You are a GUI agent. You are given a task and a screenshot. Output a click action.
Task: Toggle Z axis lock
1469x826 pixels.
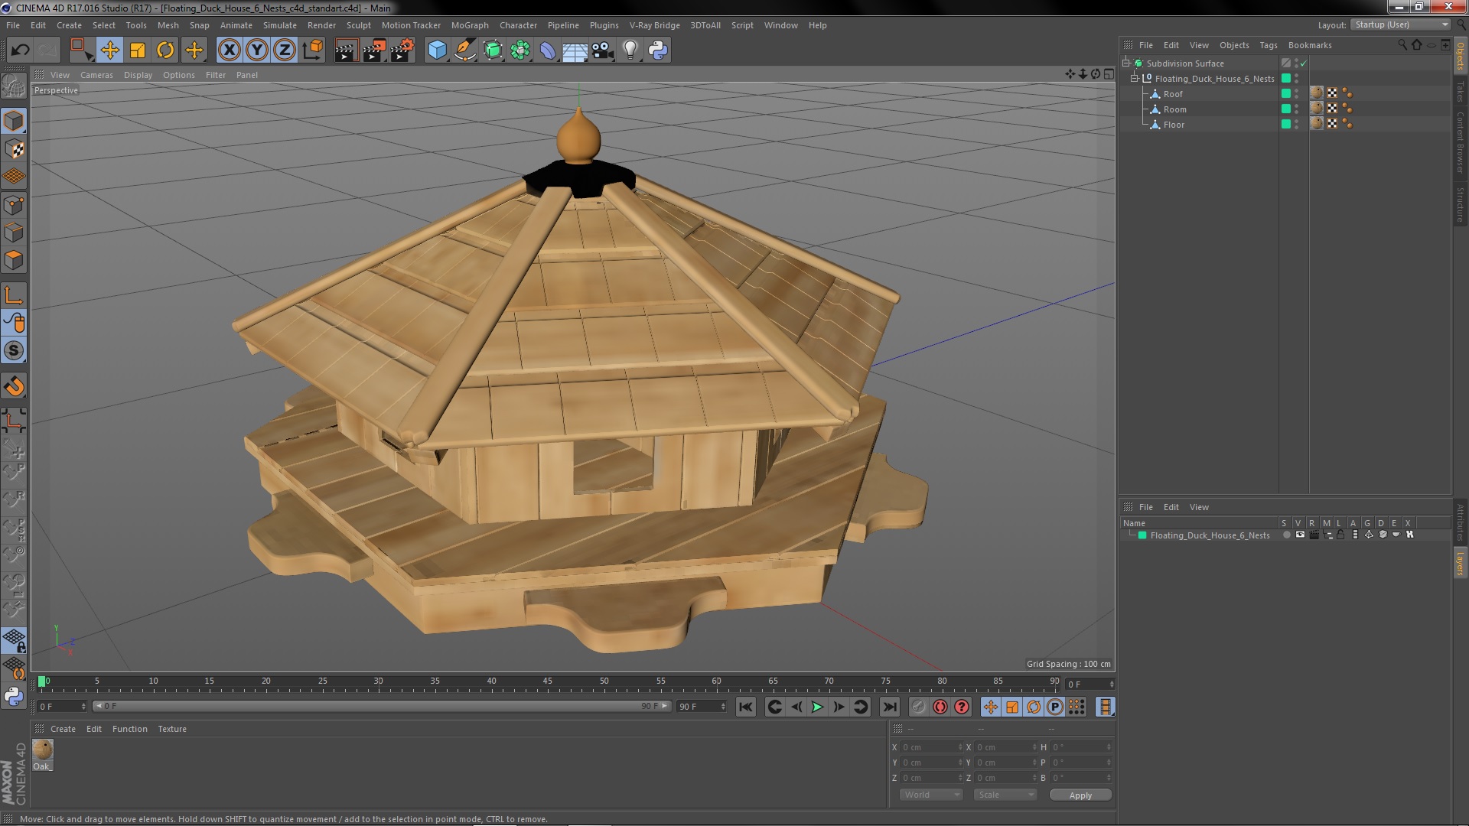click(x=285, y=50)
